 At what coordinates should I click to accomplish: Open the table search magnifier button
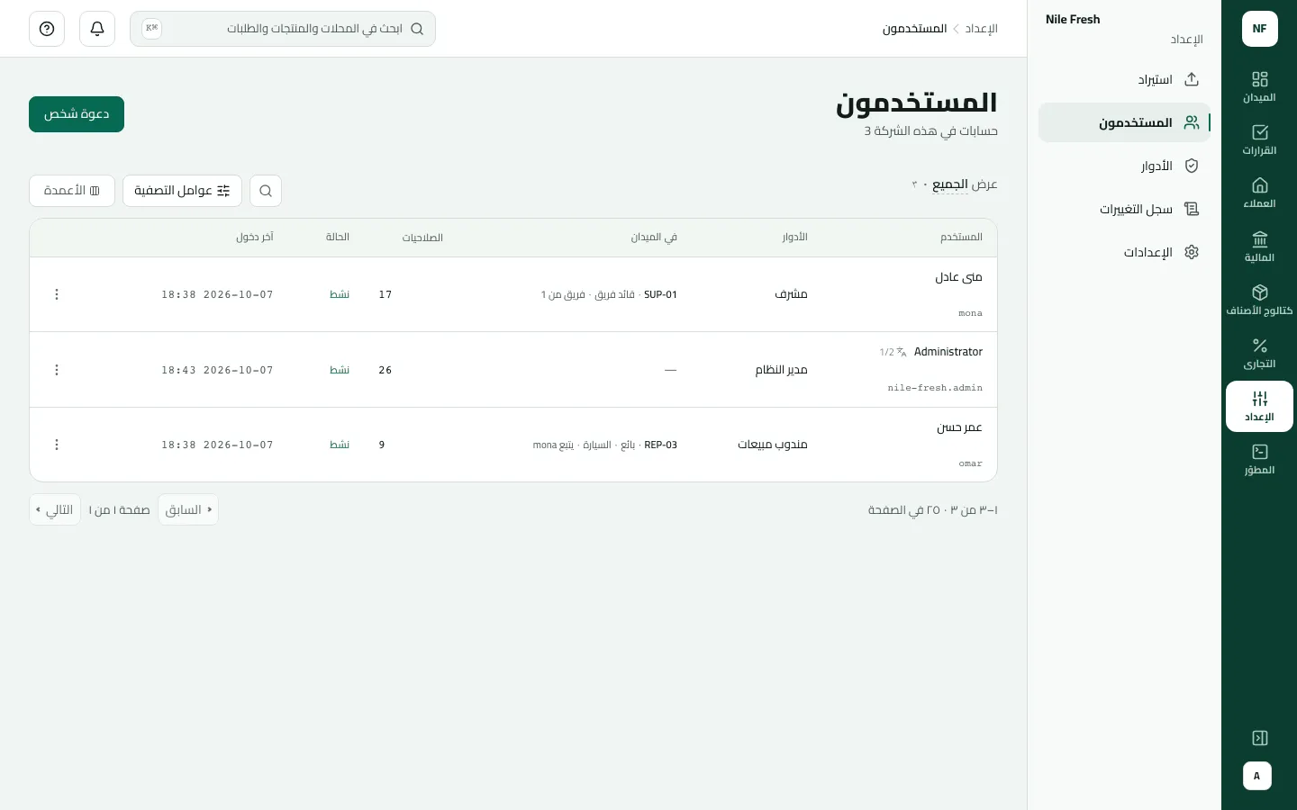point(266,191)
